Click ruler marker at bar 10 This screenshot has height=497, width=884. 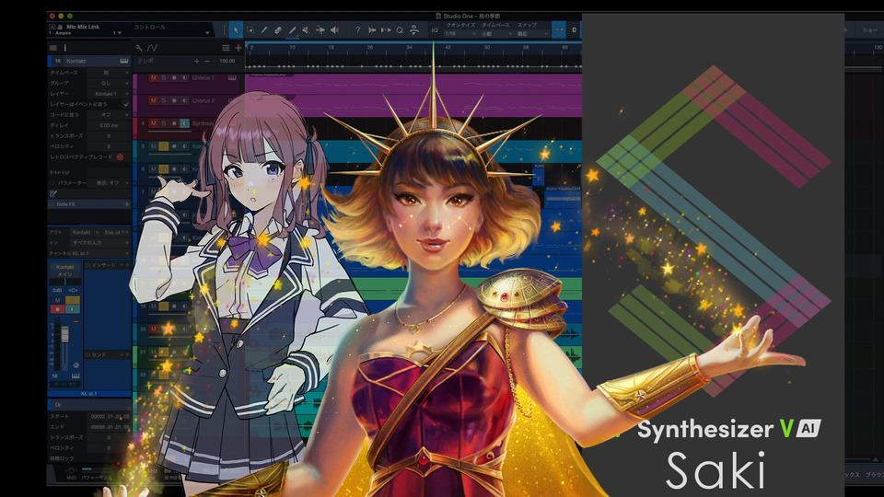click(292, 49)
